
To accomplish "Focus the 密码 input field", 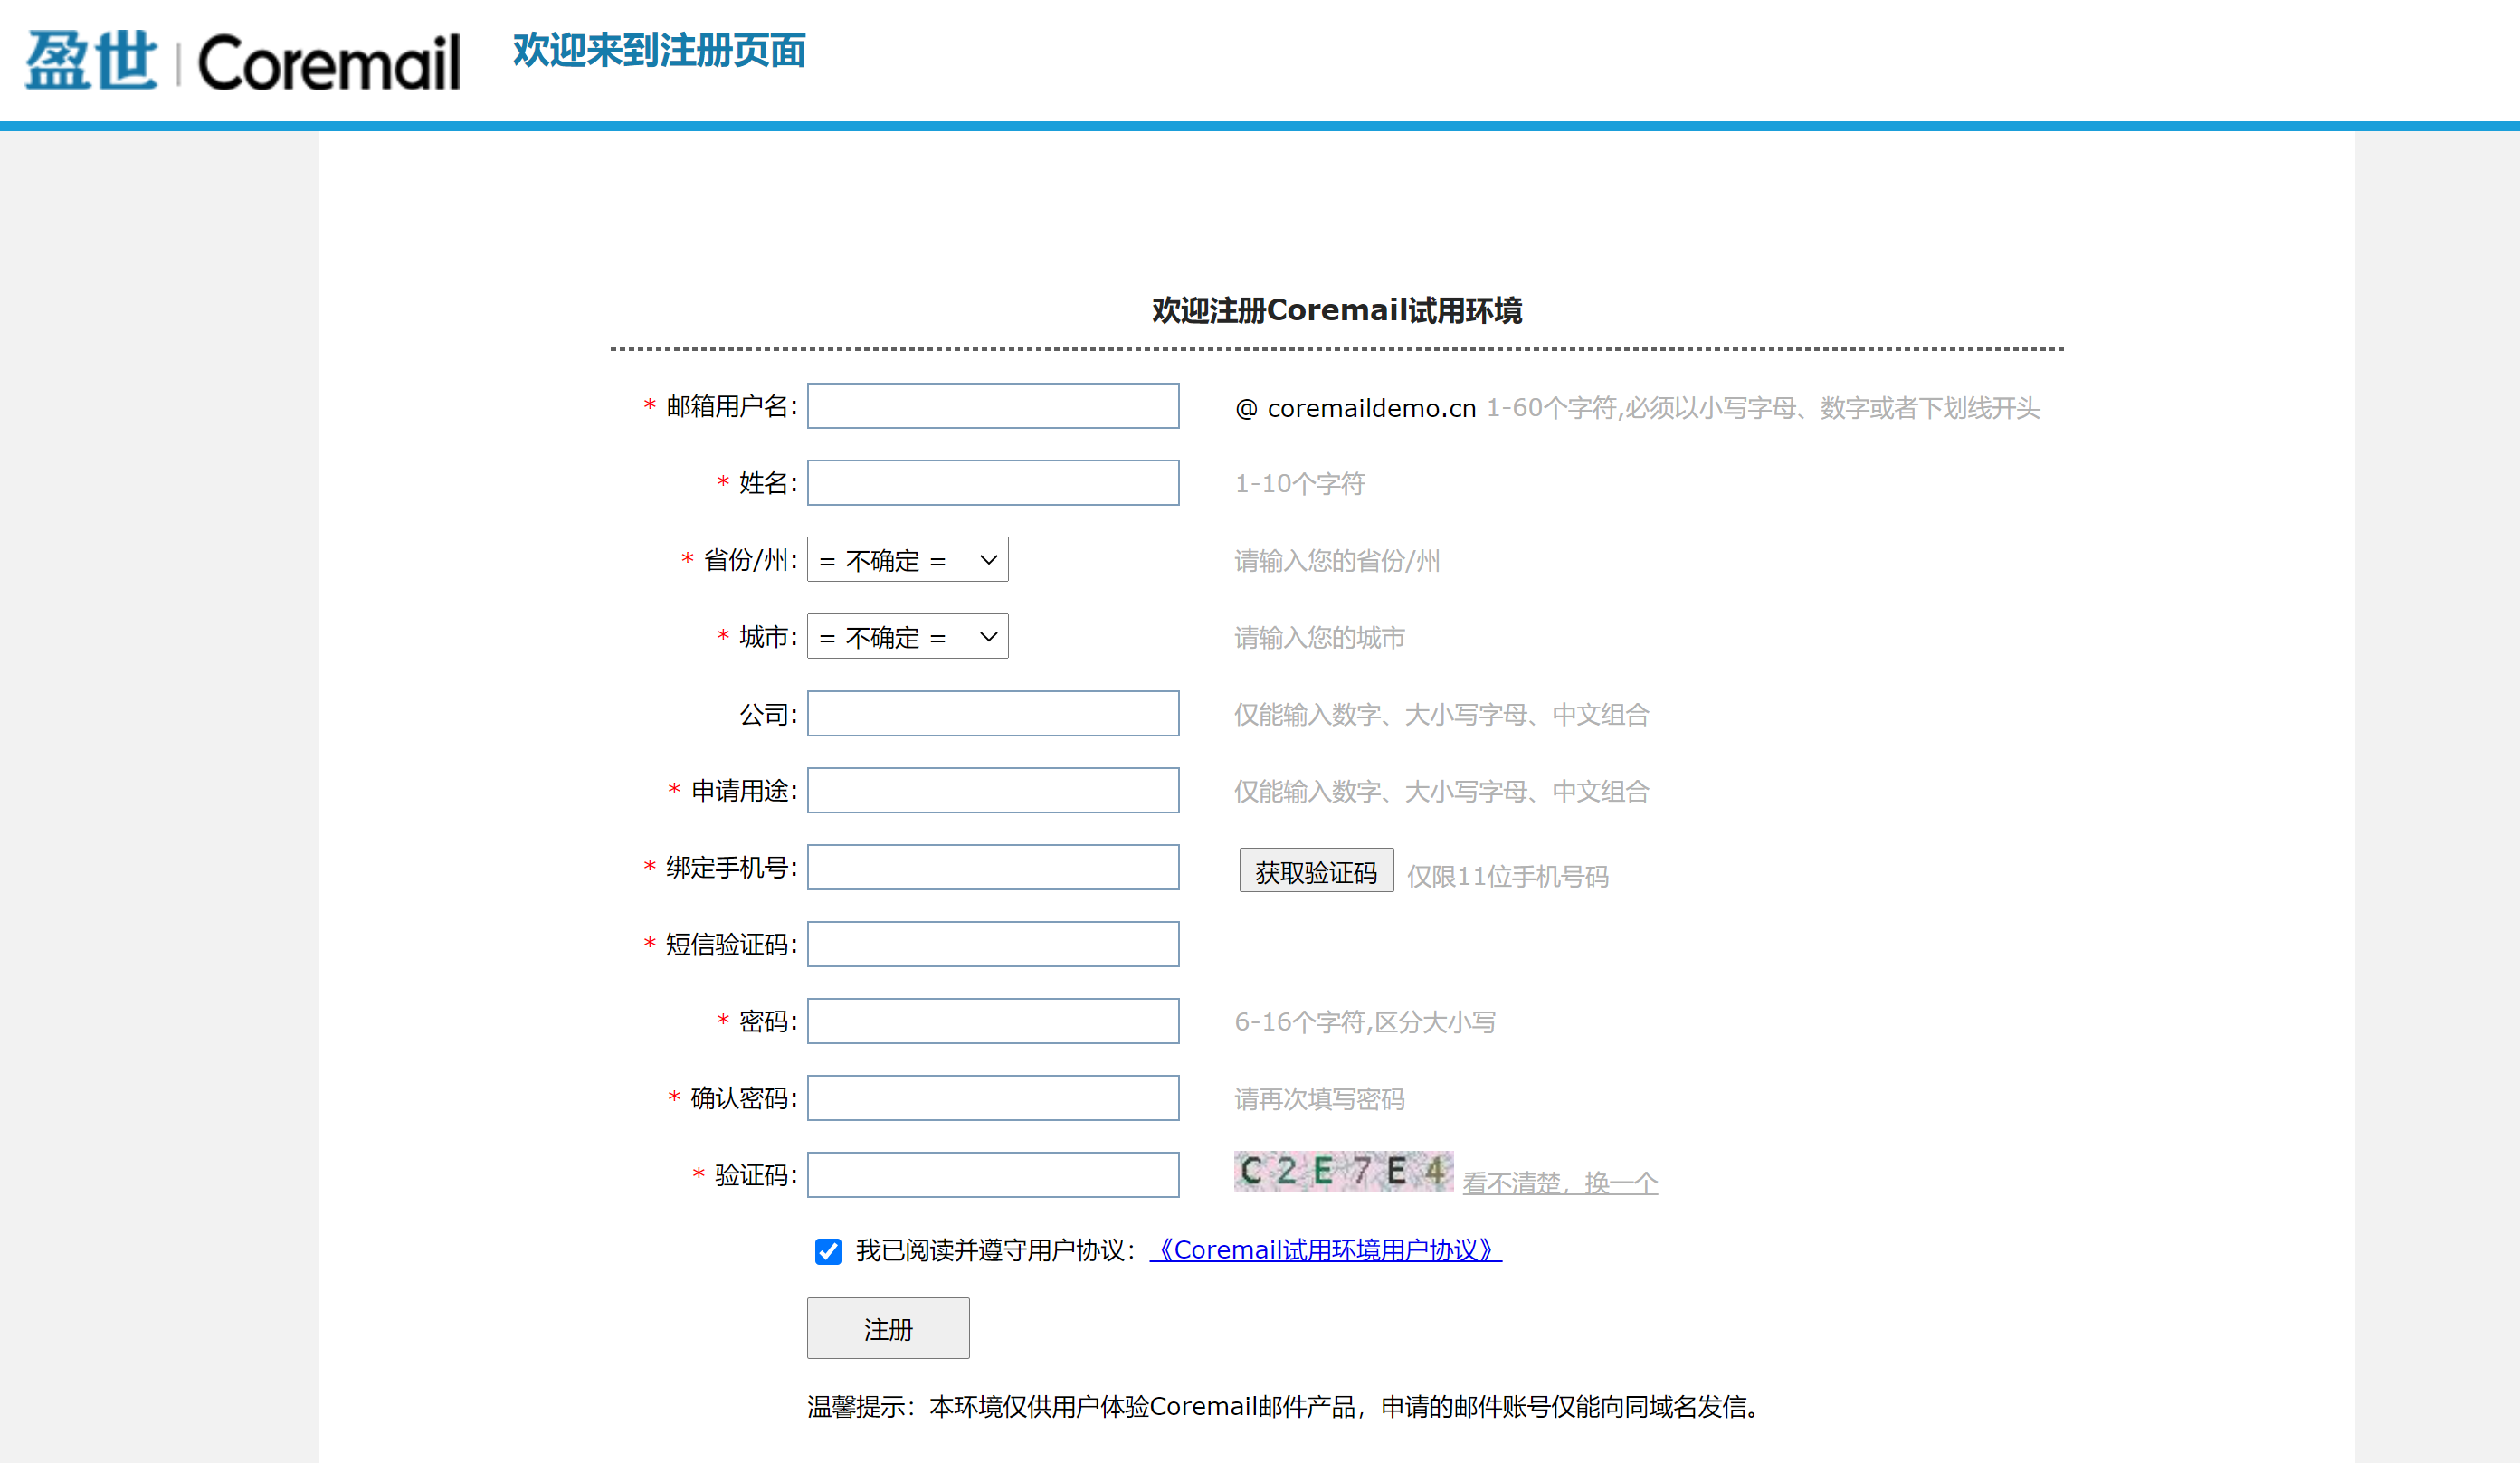I will [993, 1022].
